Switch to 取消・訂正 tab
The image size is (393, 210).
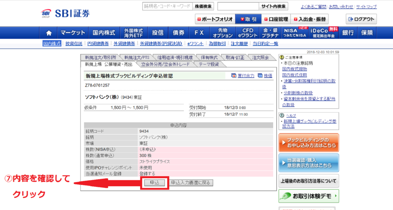point(235,57)
